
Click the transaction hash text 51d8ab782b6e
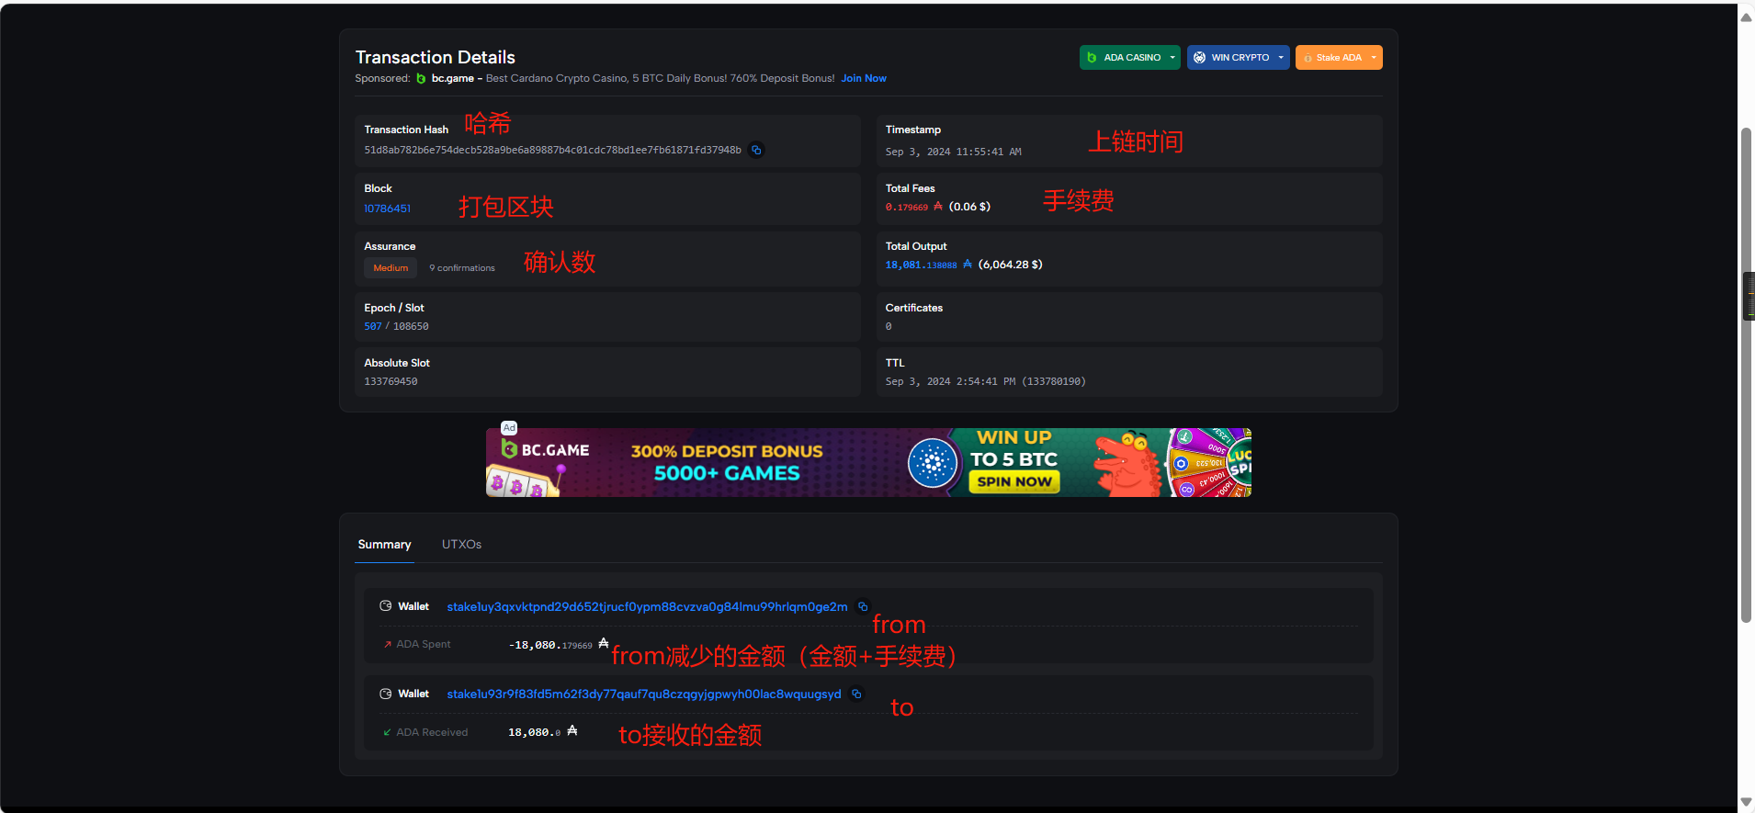point(552,150)
